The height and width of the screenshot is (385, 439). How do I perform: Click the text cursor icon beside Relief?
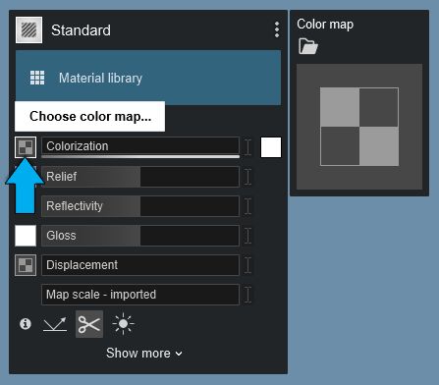[248, 177]
